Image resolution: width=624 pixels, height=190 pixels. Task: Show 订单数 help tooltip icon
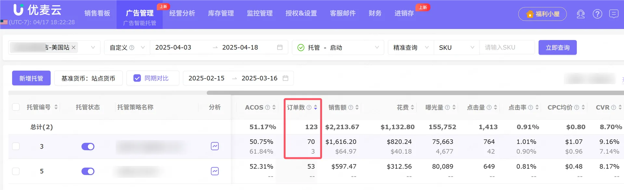309,108
